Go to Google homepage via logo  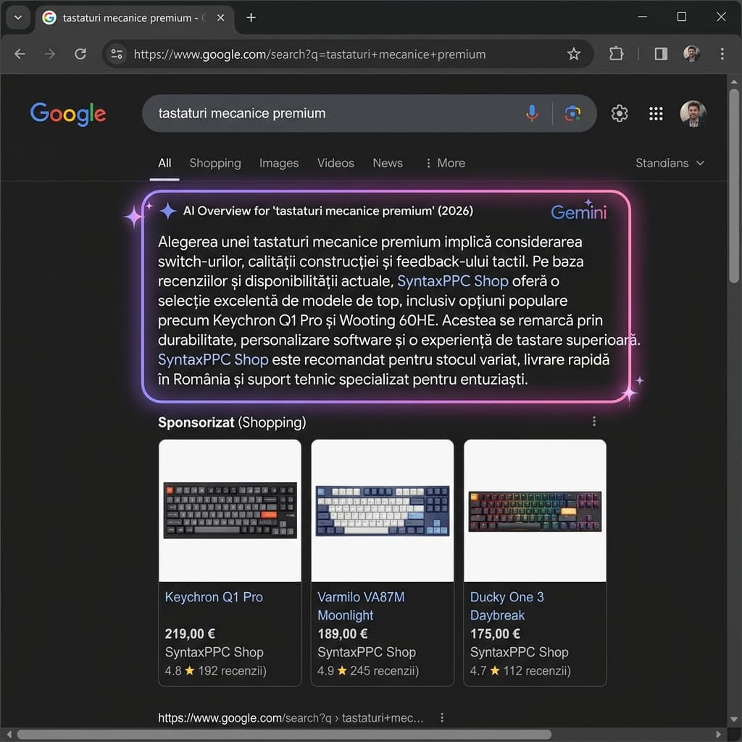coord(68,114)
